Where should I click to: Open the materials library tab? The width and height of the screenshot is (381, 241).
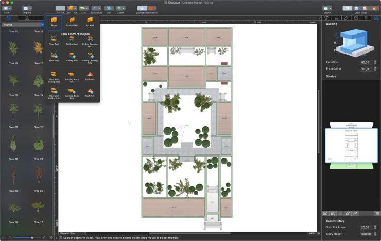[27, 18]
